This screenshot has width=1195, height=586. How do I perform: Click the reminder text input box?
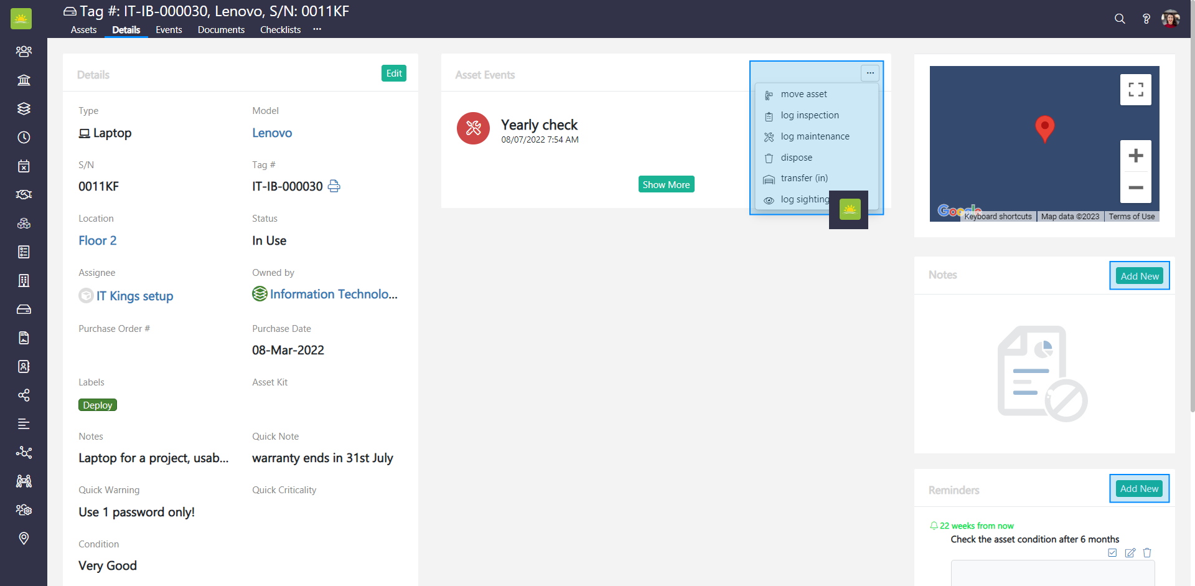(x=1052, y=573)
